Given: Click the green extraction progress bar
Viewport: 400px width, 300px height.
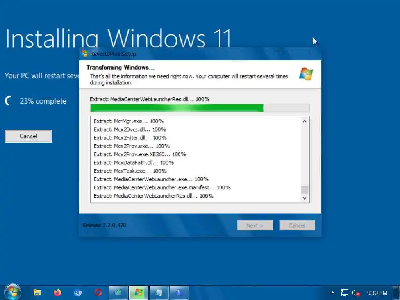Looking at the screenshot, I should click(x=200, y=108).
